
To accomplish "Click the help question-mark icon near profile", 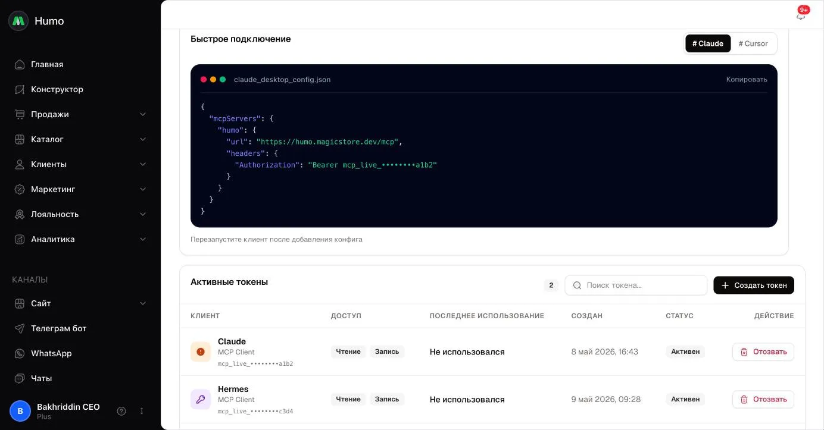I will click(x=121, y=411).
